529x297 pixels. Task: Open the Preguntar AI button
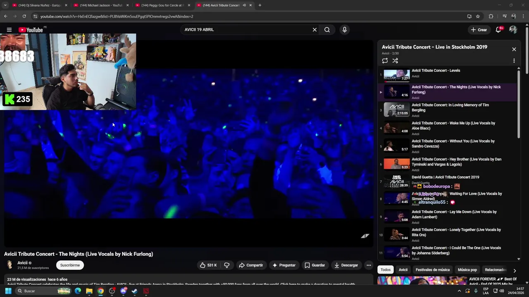pyautogui.click(x=284, y=265)
